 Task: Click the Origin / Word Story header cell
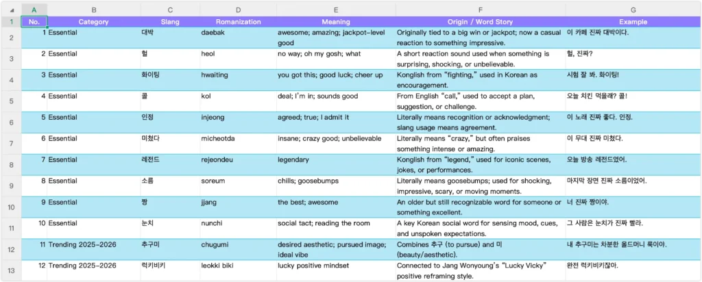click(x=481, y=21)
